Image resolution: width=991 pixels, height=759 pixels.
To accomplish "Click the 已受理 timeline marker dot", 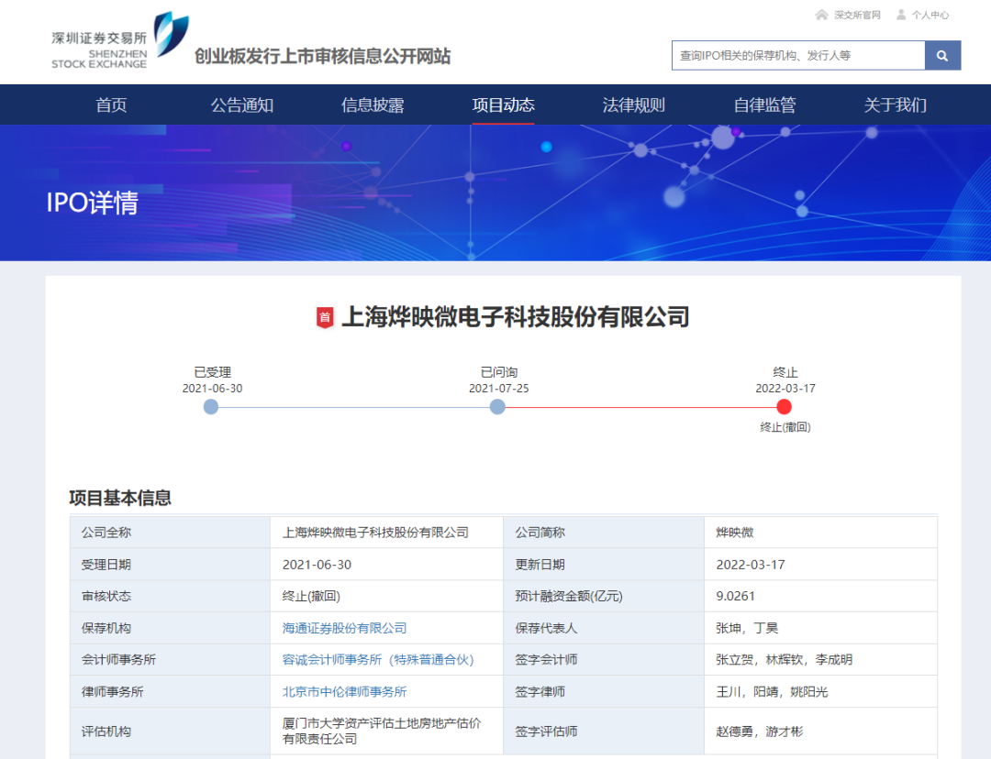I will click(x=211, y=406).
